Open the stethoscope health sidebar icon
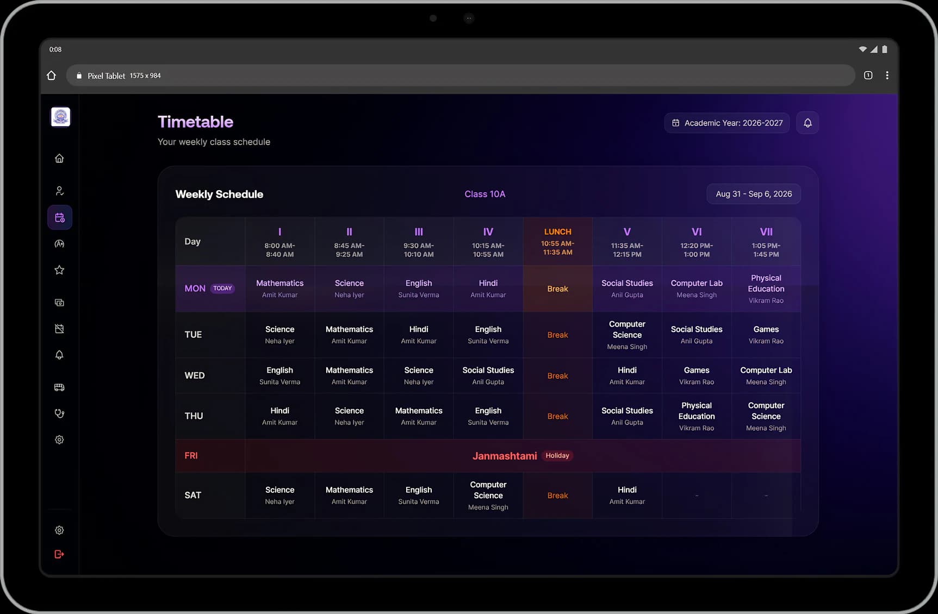The image size is (938, 614). (x=59, y=413)
